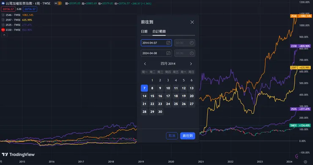
Task: Click the round badge beside 2546 · TWSE
Action: tap(3, 15)
